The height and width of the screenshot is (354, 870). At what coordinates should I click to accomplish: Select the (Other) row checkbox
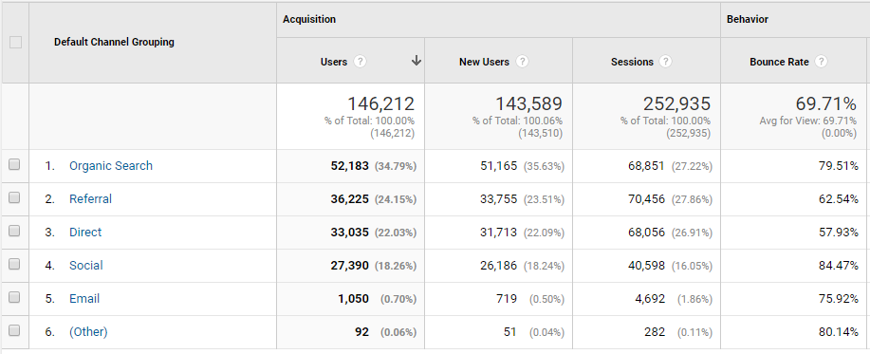pos(14,330)
